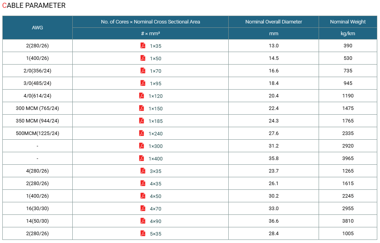
Task: Open the PDF icon beside 1×35
Action: tap(143, 45)
